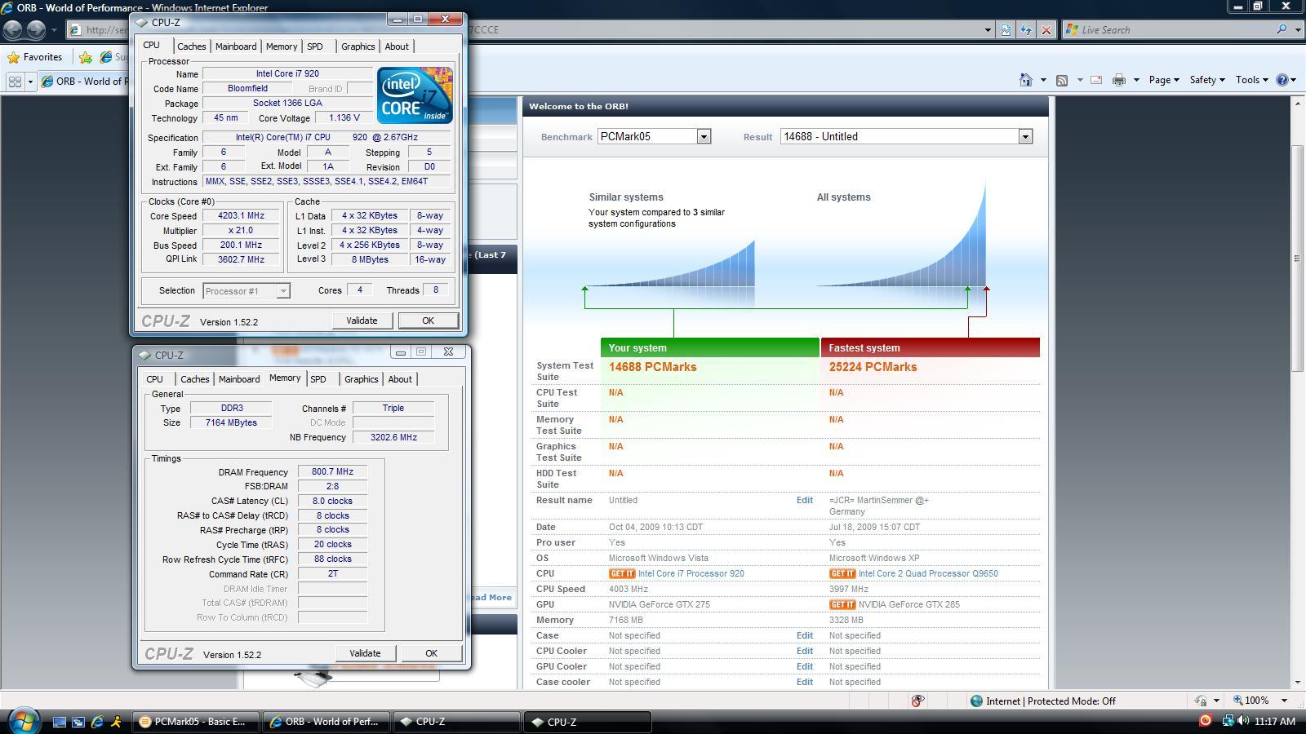Click the Add to Favorites Bar icon
This screenshot has width=1306, height=734.
pyautogui.click(x=86, y=57)
